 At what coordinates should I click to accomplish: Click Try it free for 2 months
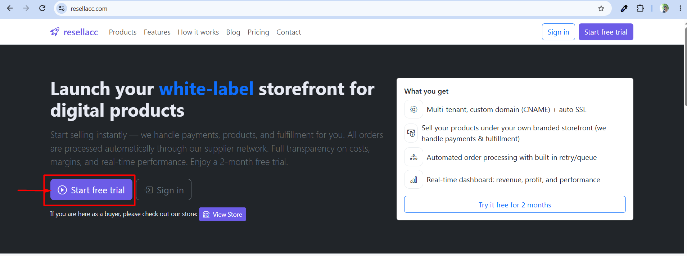click(x=515, y=205)
